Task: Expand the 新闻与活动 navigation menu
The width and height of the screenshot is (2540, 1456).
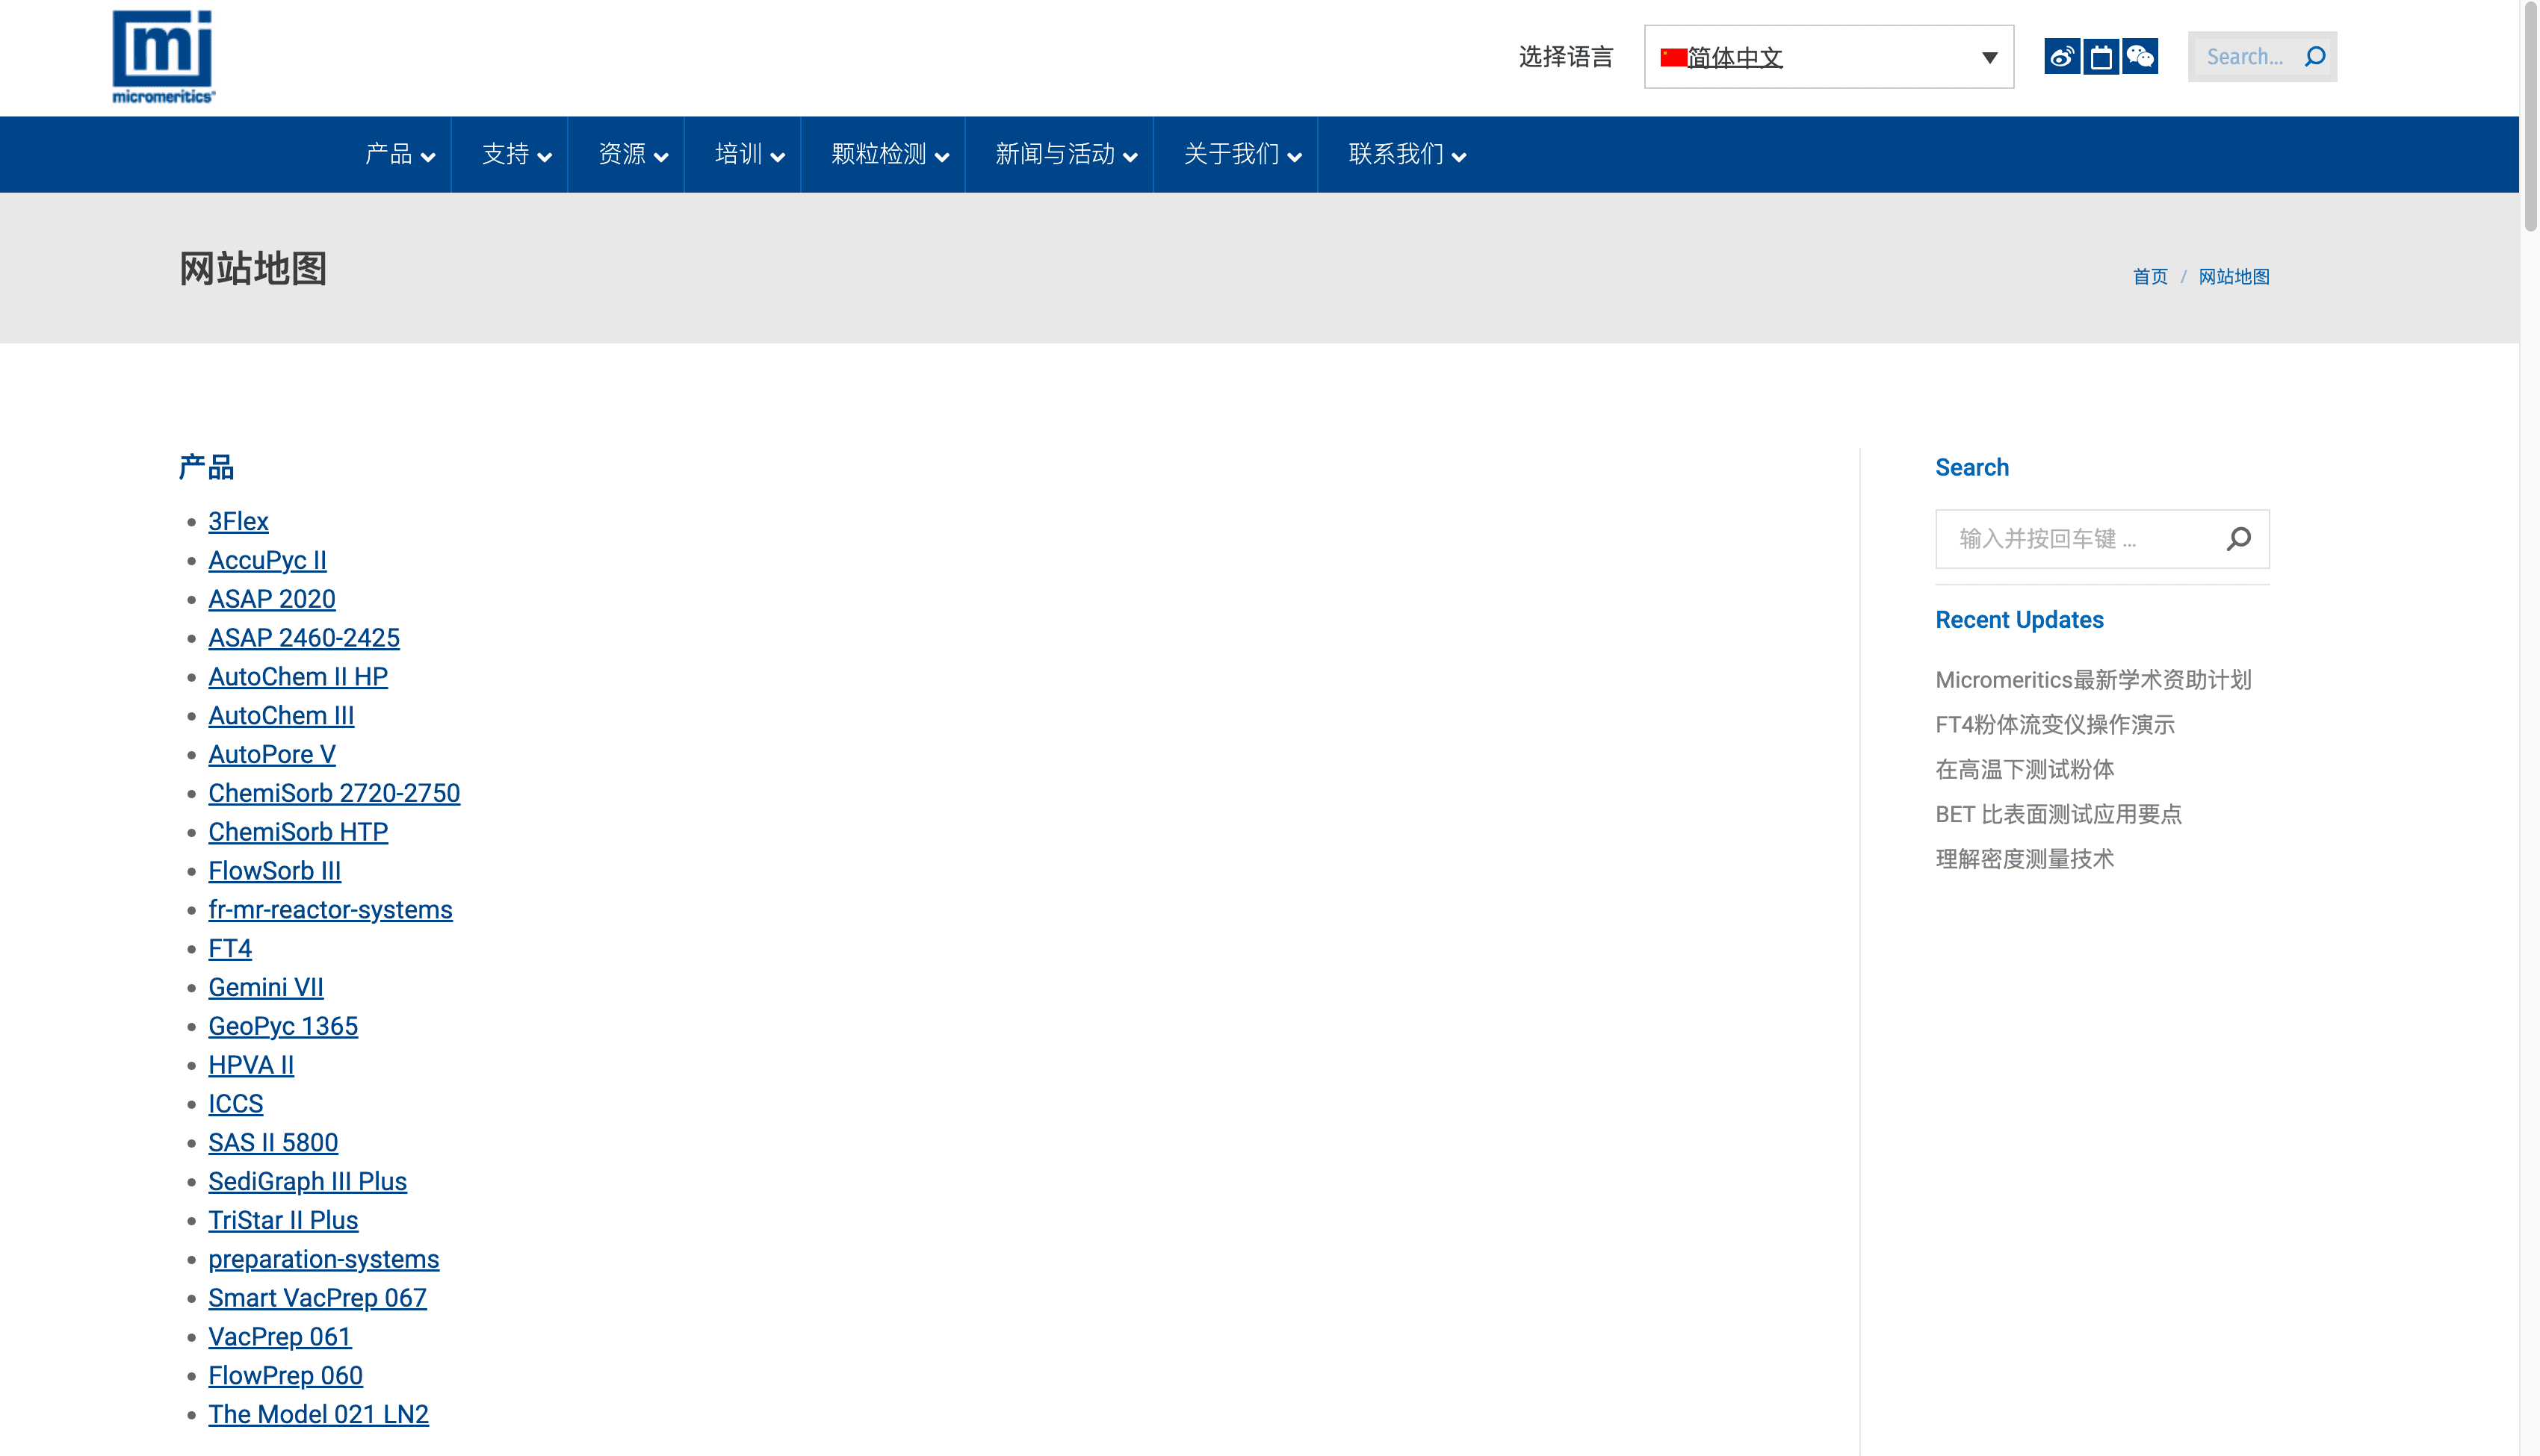Action: pos(1066,154)
